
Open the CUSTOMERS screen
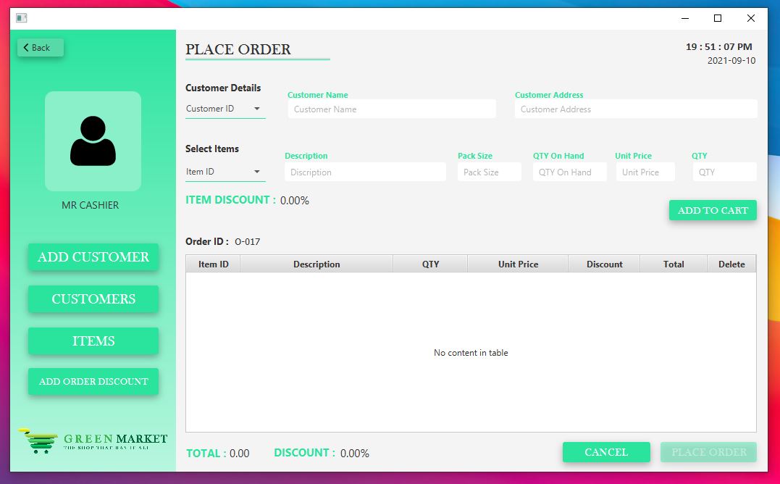(93, 299)
